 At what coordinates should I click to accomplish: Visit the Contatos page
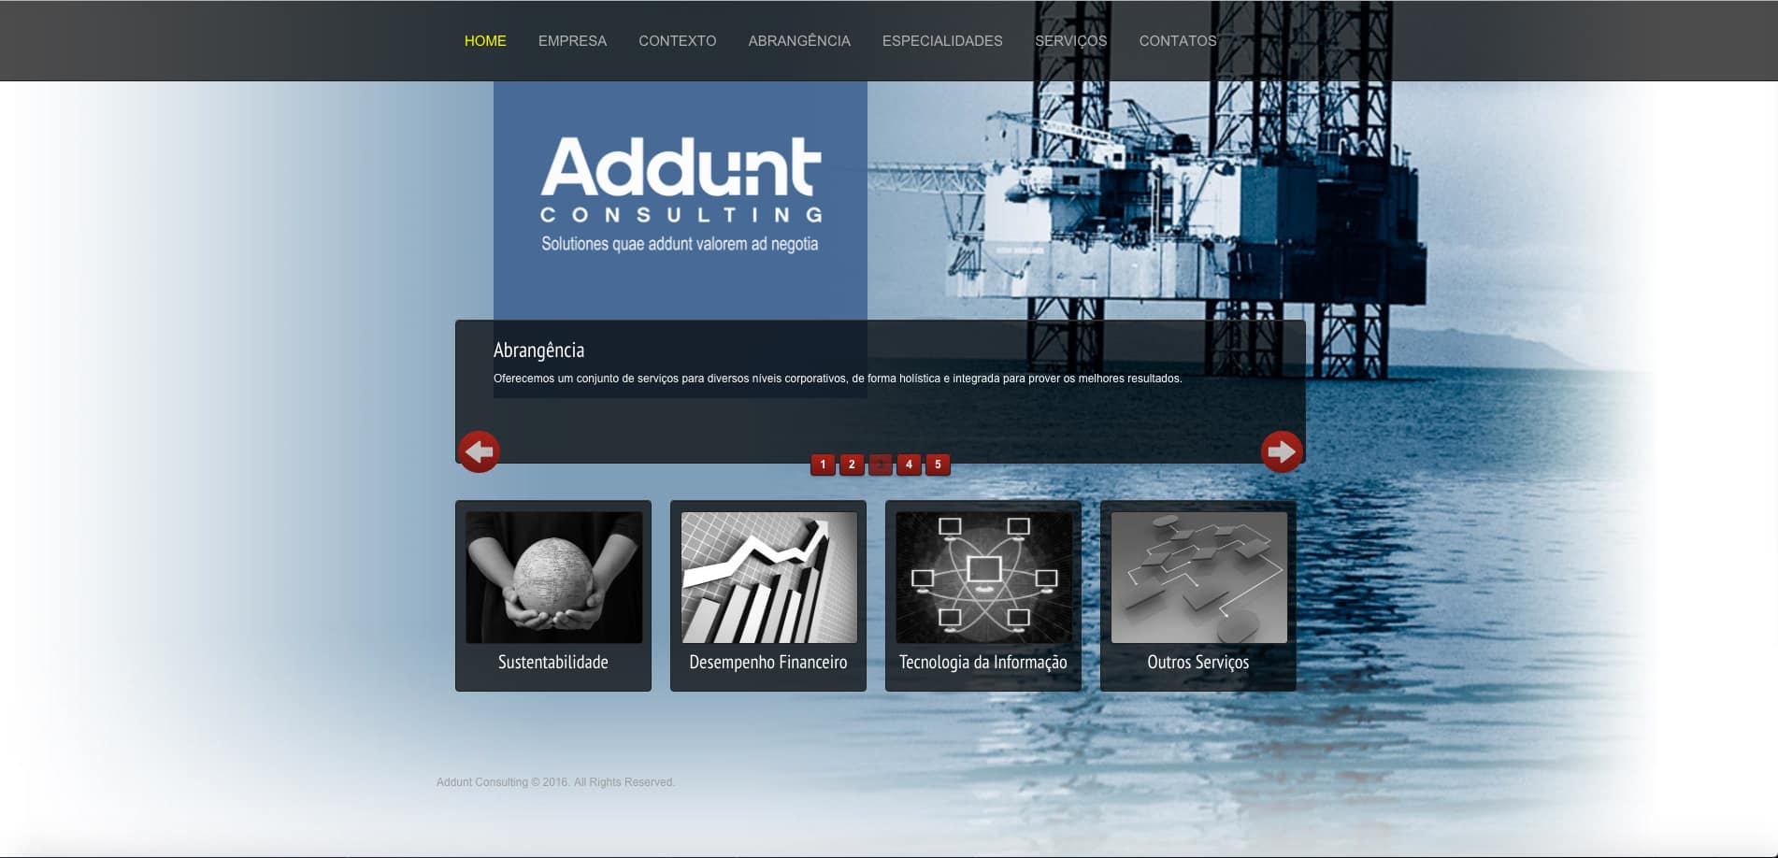[1178, 41]
